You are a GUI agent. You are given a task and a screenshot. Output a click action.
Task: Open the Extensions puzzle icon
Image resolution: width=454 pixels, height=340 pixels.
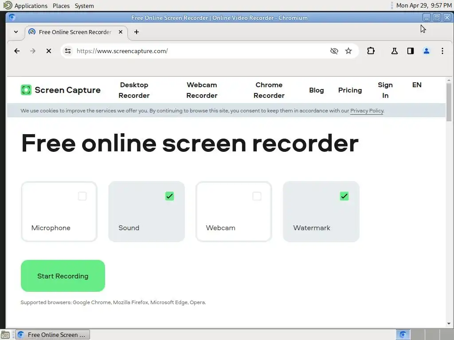pos(371,51)
